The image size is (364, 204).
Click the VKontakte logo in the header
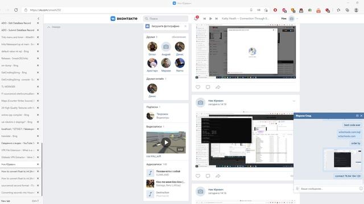[x=124, y=19]
